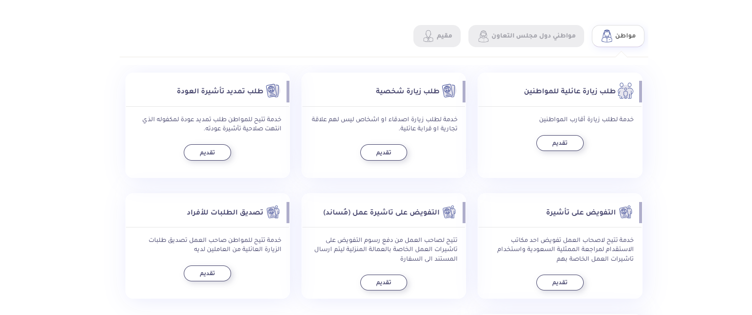
Task: Click the passport icon beside تصديق الطلبات للأفراد
Action: (273, 212)
